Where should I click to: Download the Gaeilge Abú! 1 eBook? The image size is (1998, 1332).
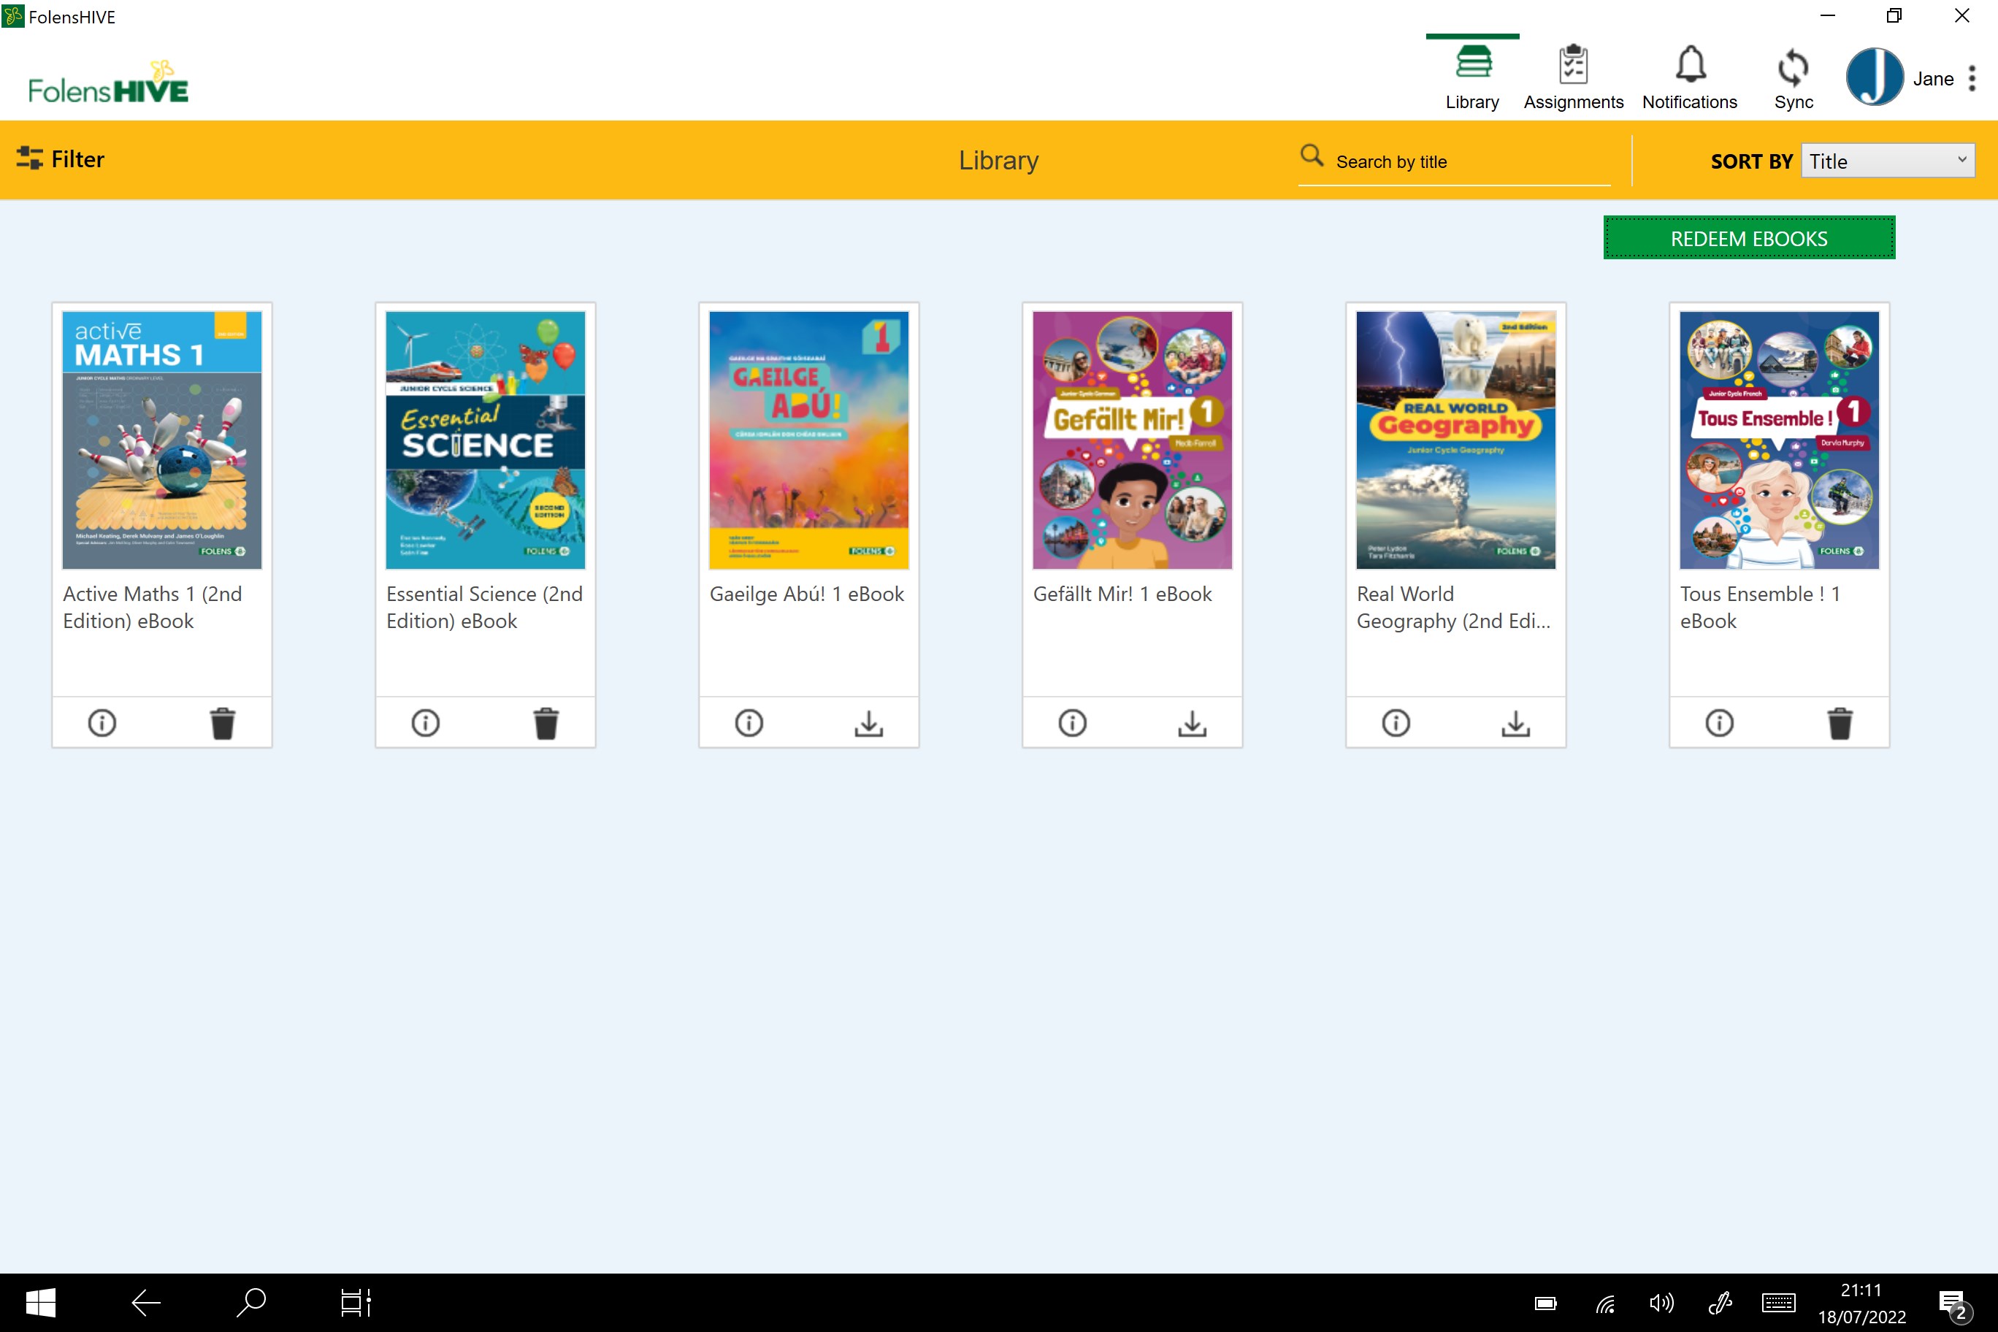tap(868, 723)
